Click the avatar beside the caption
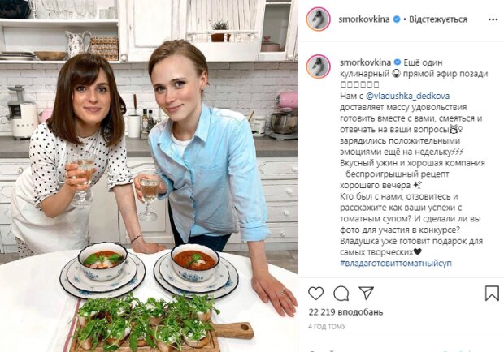The height and width of the screenshot is (352, 504). pyautogui.click(x=318, y=67)
